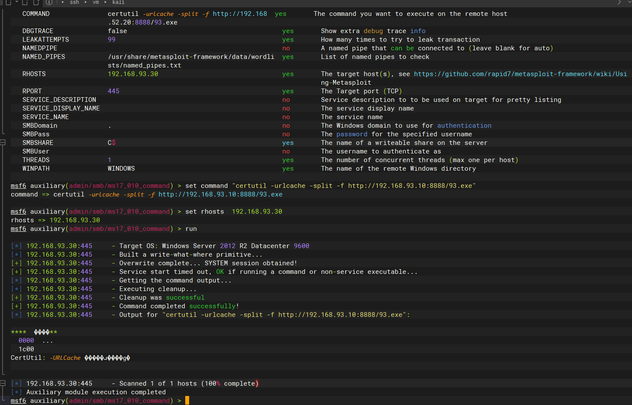Click the 'password' highlighted word in SMBPass description
Image resolution: width=632 pixels, height=405 pixels.
point(352,134)
